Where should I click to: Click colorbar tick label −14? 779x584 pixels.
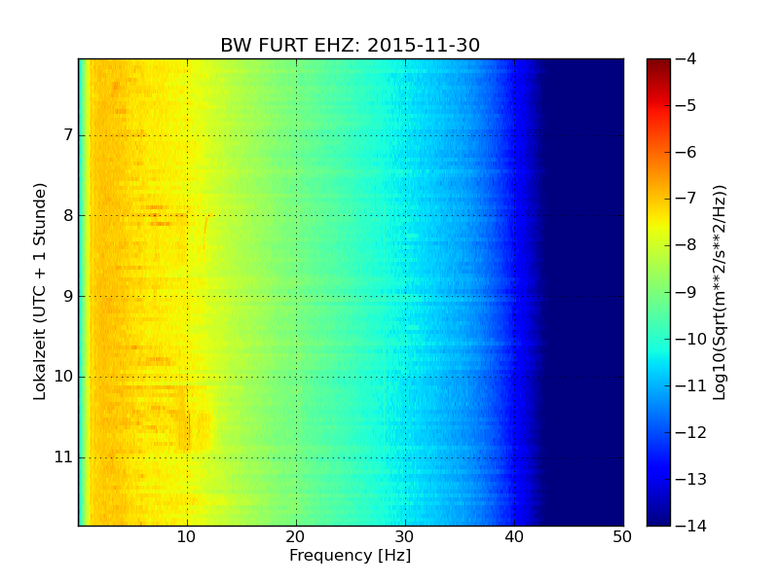point(690,526)
